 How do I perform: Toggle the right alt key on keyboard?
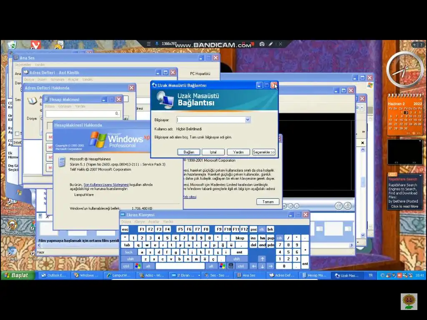tap(211, 266)
